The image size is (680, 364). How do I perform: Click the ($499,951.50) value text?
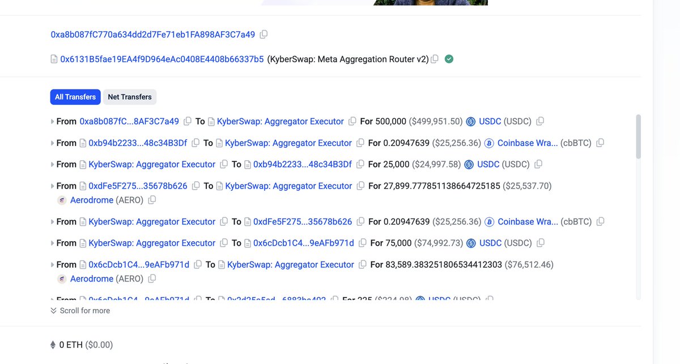tap(436, 121)
